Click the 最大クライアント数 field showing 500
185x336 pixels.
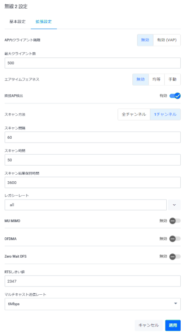pyautogui.click(x=92, y=63)
